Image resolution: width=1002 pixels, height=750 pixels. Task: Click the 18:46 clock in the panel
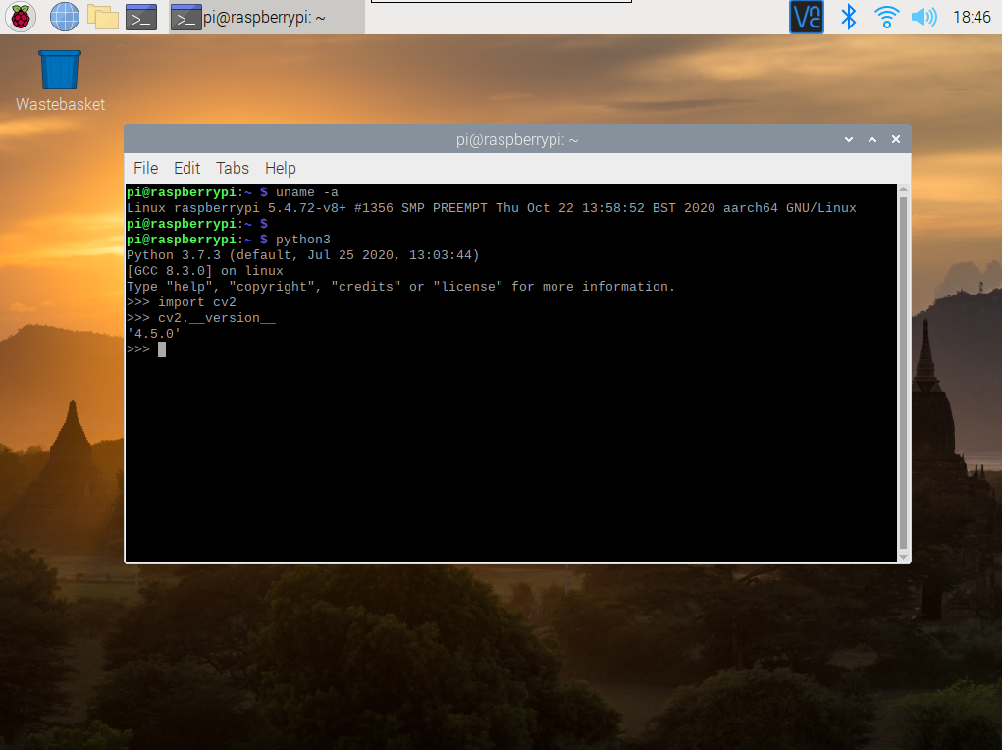coord(972,17)
